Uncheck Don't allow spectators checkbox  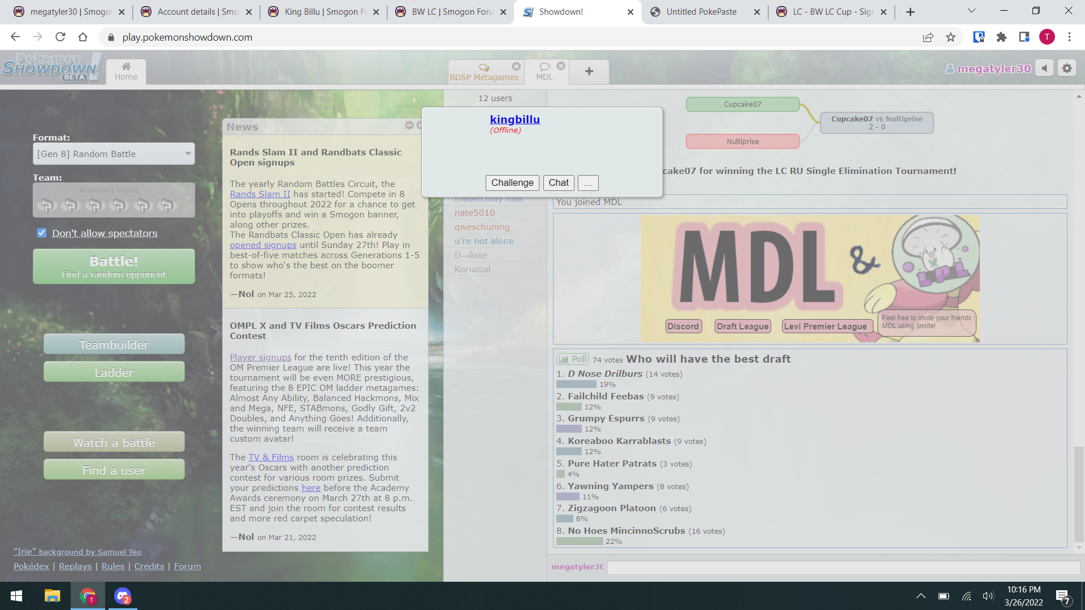(x=41, y=233)
